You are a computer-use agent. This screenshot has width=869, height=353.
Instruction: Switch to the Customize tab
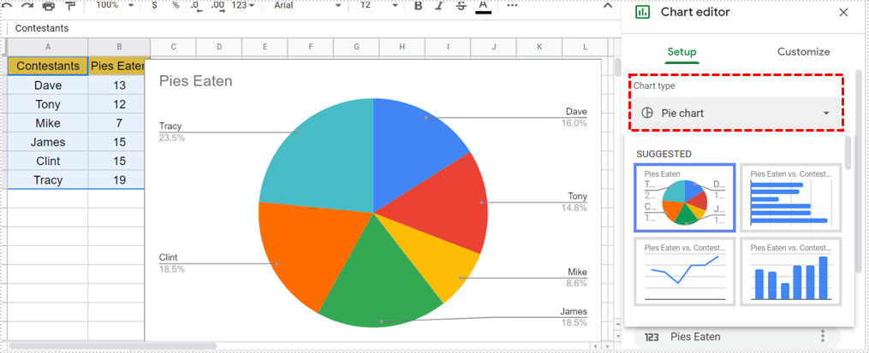[803, 52]
